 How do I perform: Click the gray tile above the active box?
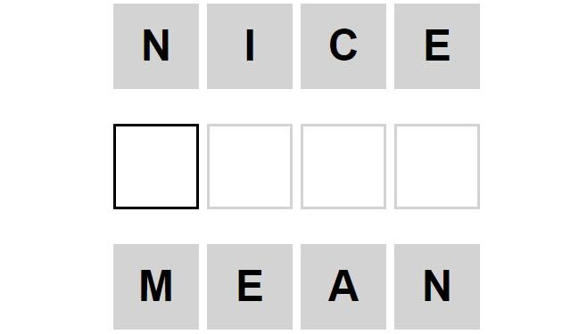(x=156, y=46)
